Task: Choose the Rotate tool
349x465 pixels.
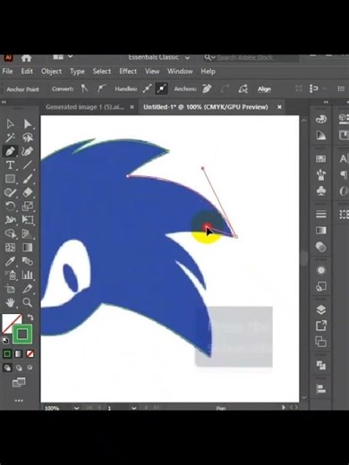Action: [x=10, y=206]
